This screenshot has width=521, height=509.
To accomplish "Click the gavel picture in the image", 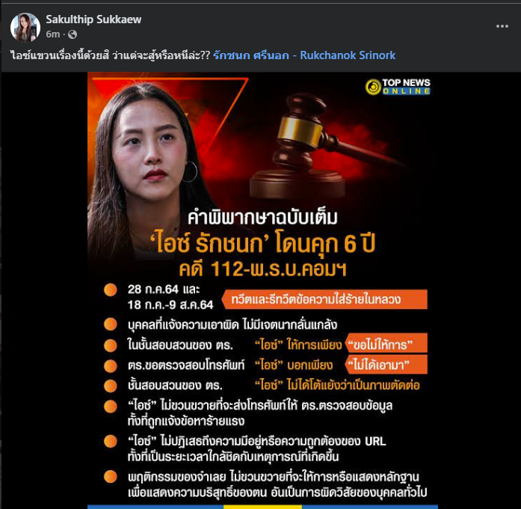I will point(319,147).
